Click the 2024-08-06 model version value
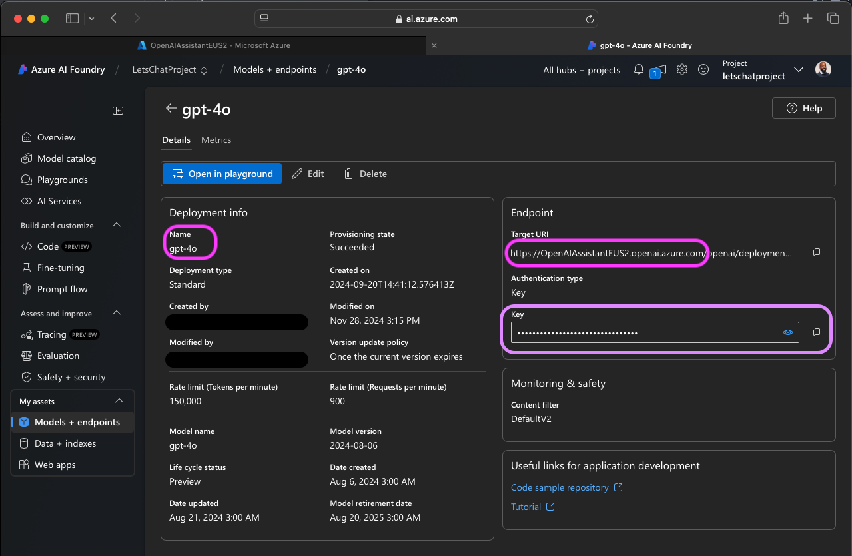852x556 pixels. pyautogui.click(x=352, y=445)
